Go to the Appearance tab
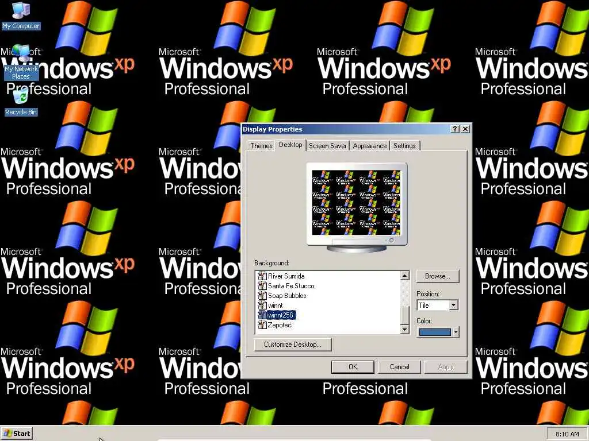 [370, 146]
